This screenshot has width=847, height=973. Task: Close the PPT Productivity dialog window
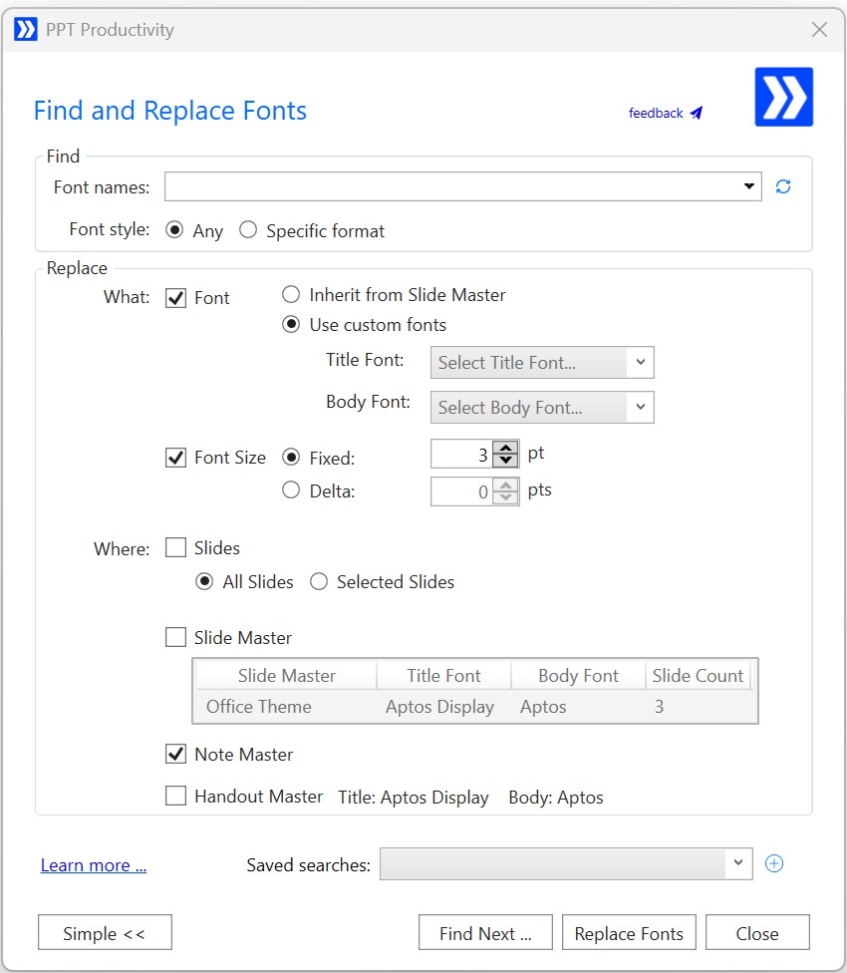819,29
